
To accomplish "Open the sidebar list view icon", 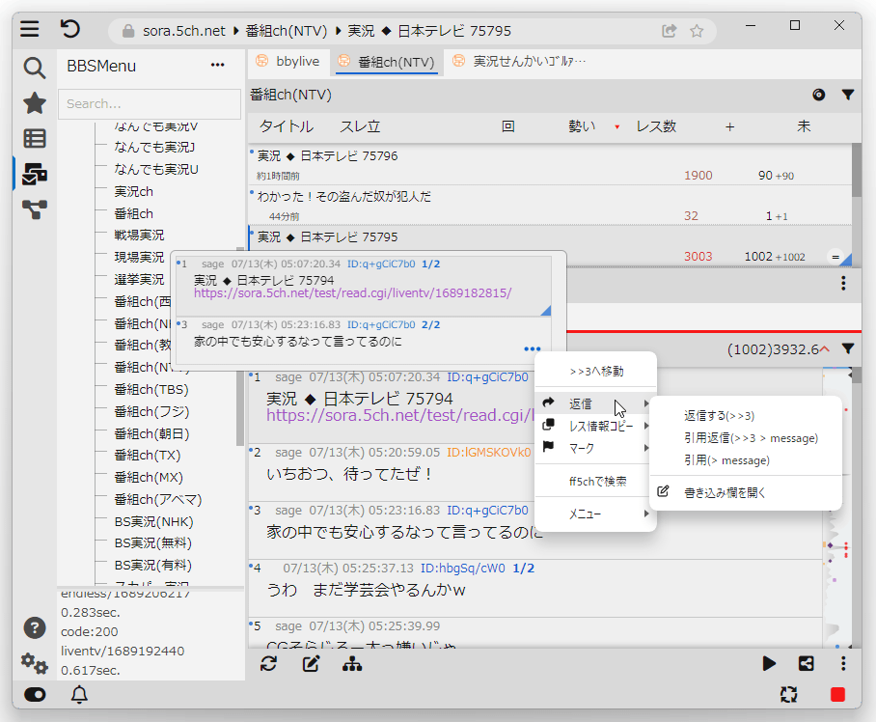I will pyautogui.click(x=34, y=139).
